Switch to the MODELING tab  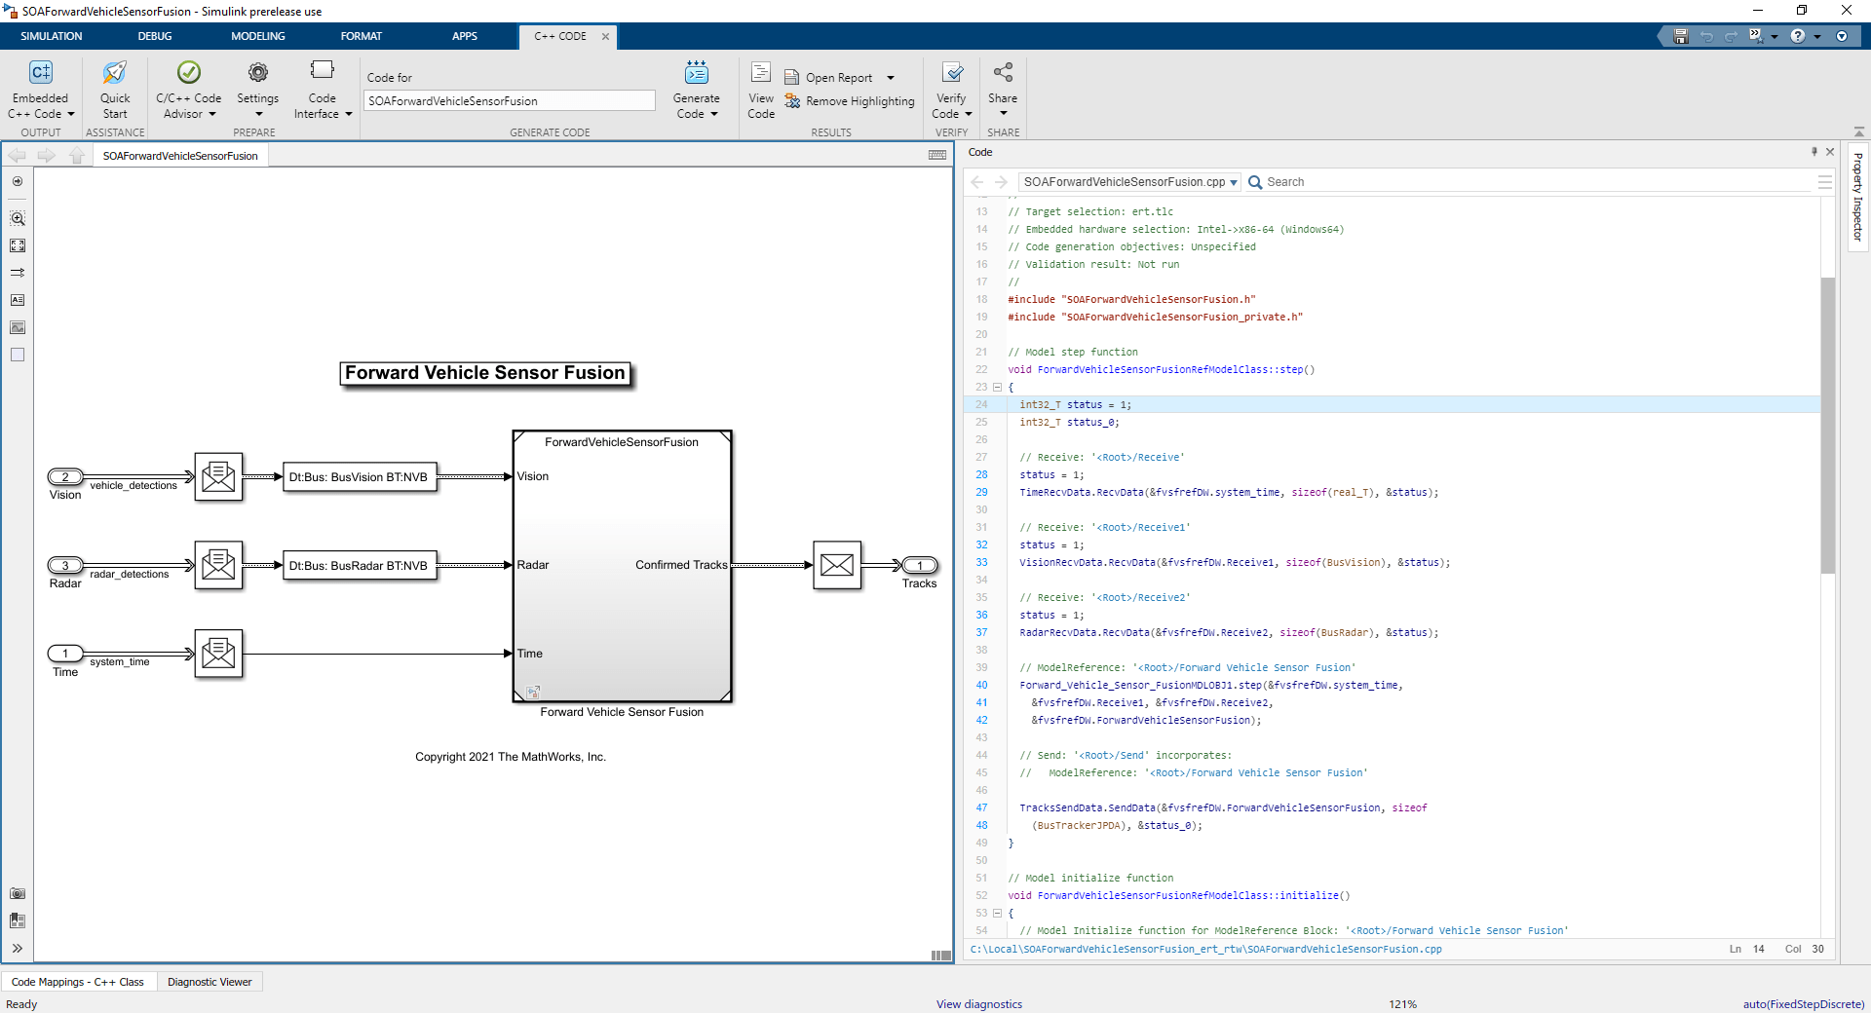257,36
